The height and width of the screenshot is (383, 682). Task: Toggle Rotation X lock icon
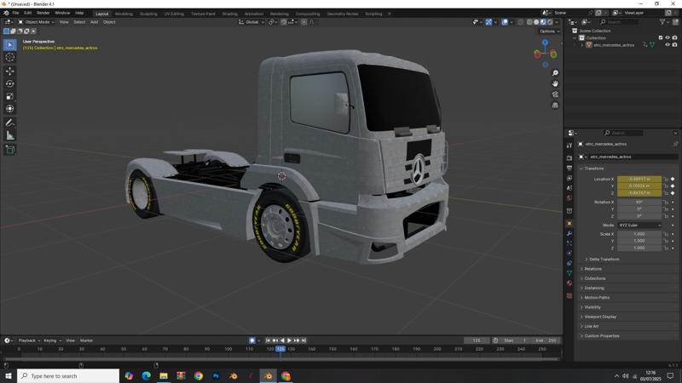pyautogui.click(x=666, y=203)
